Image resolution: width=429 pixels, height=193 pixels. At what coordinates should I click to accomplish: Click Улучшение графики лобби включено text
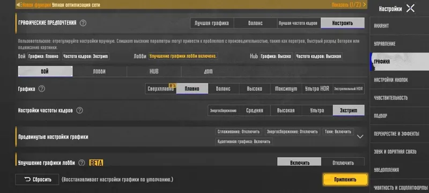tap(183, 56)
